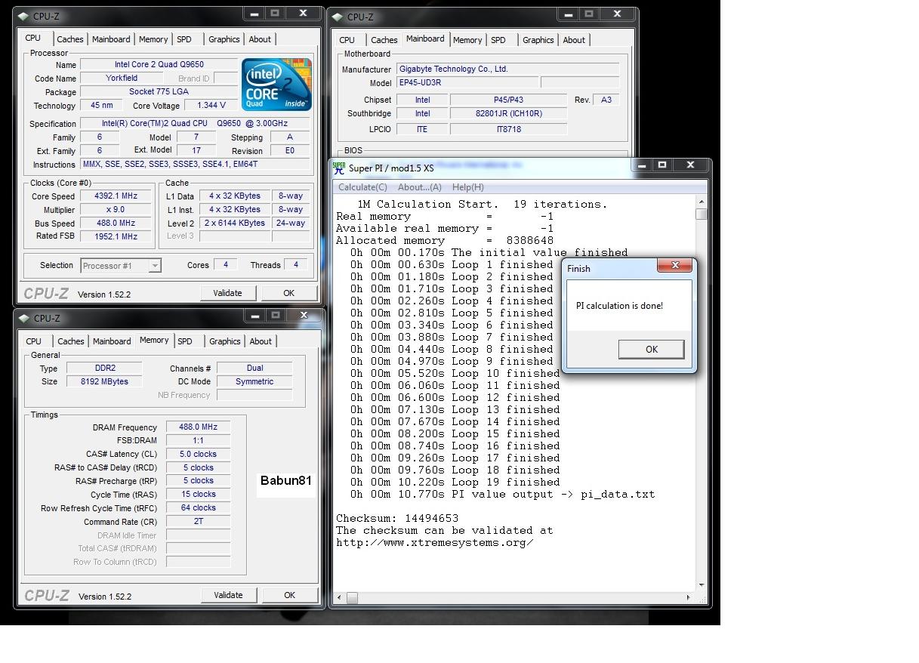Click the 8192 MBytes size field
This screenshot has width=919, height=663.
pyautogui.click(x=104, y=381)
